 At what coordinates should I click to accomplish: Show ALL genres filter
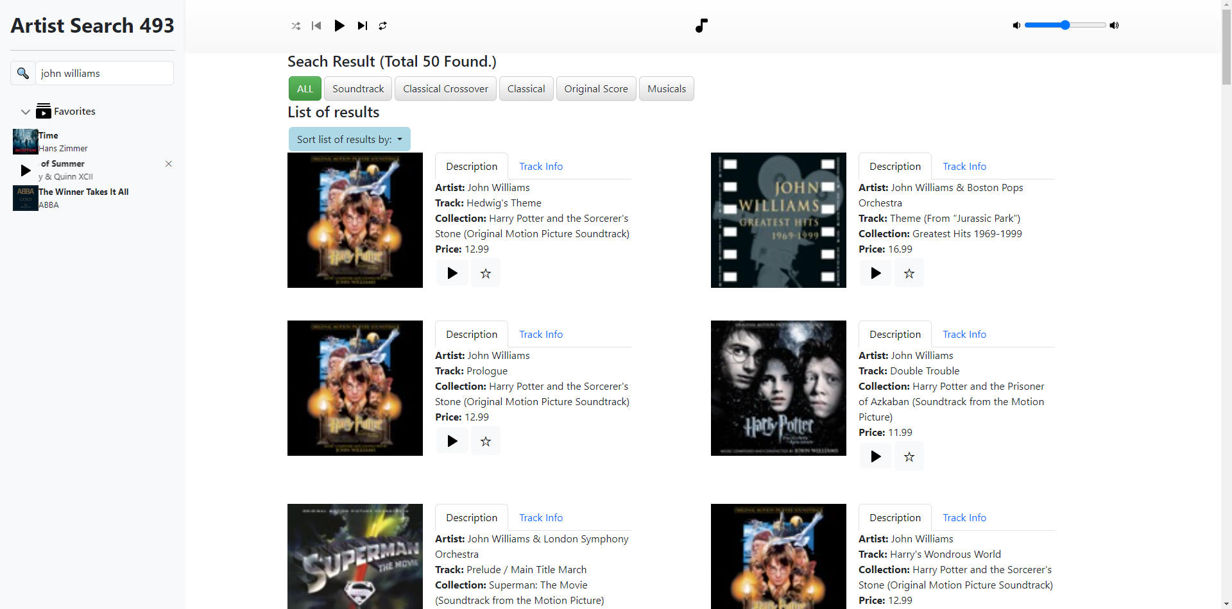[305, 88]
